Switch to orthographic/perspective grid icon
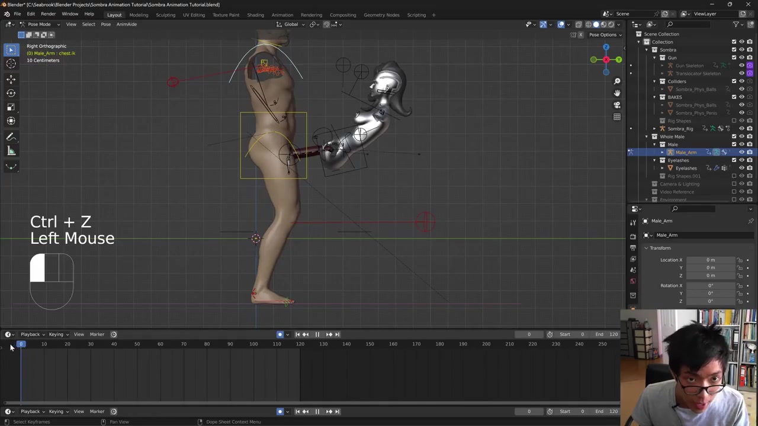758x426 pixels. tap(616, 117)
